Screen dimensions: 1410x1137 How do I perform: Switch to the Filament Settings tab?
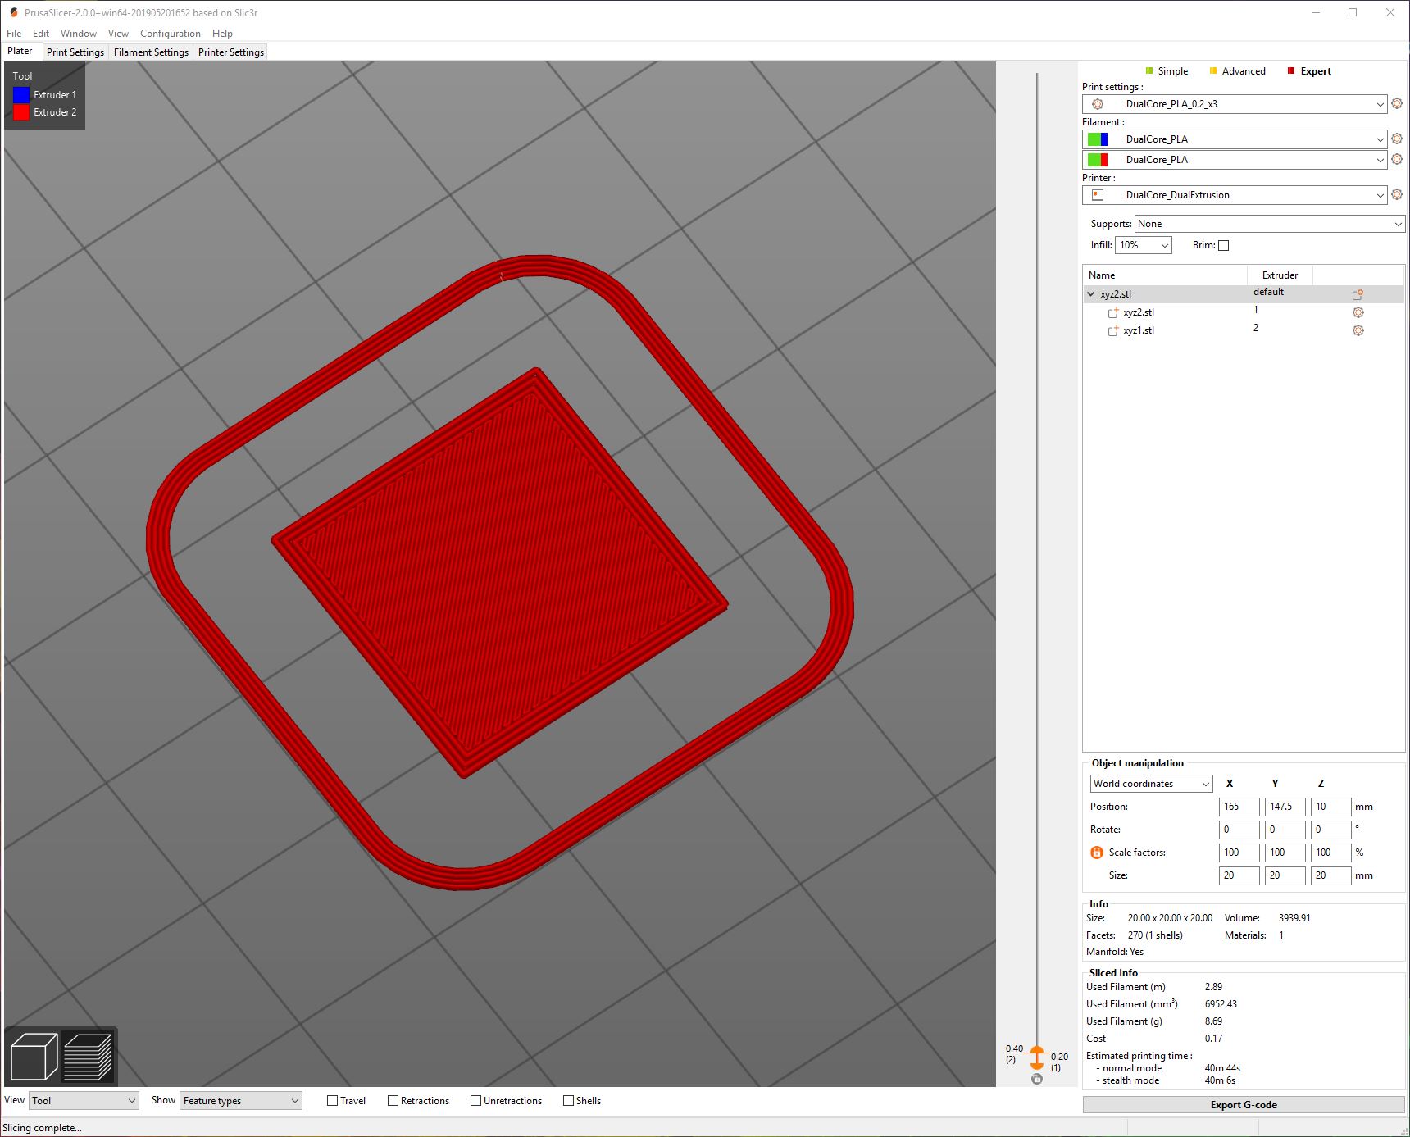click(x=151, y=52)
